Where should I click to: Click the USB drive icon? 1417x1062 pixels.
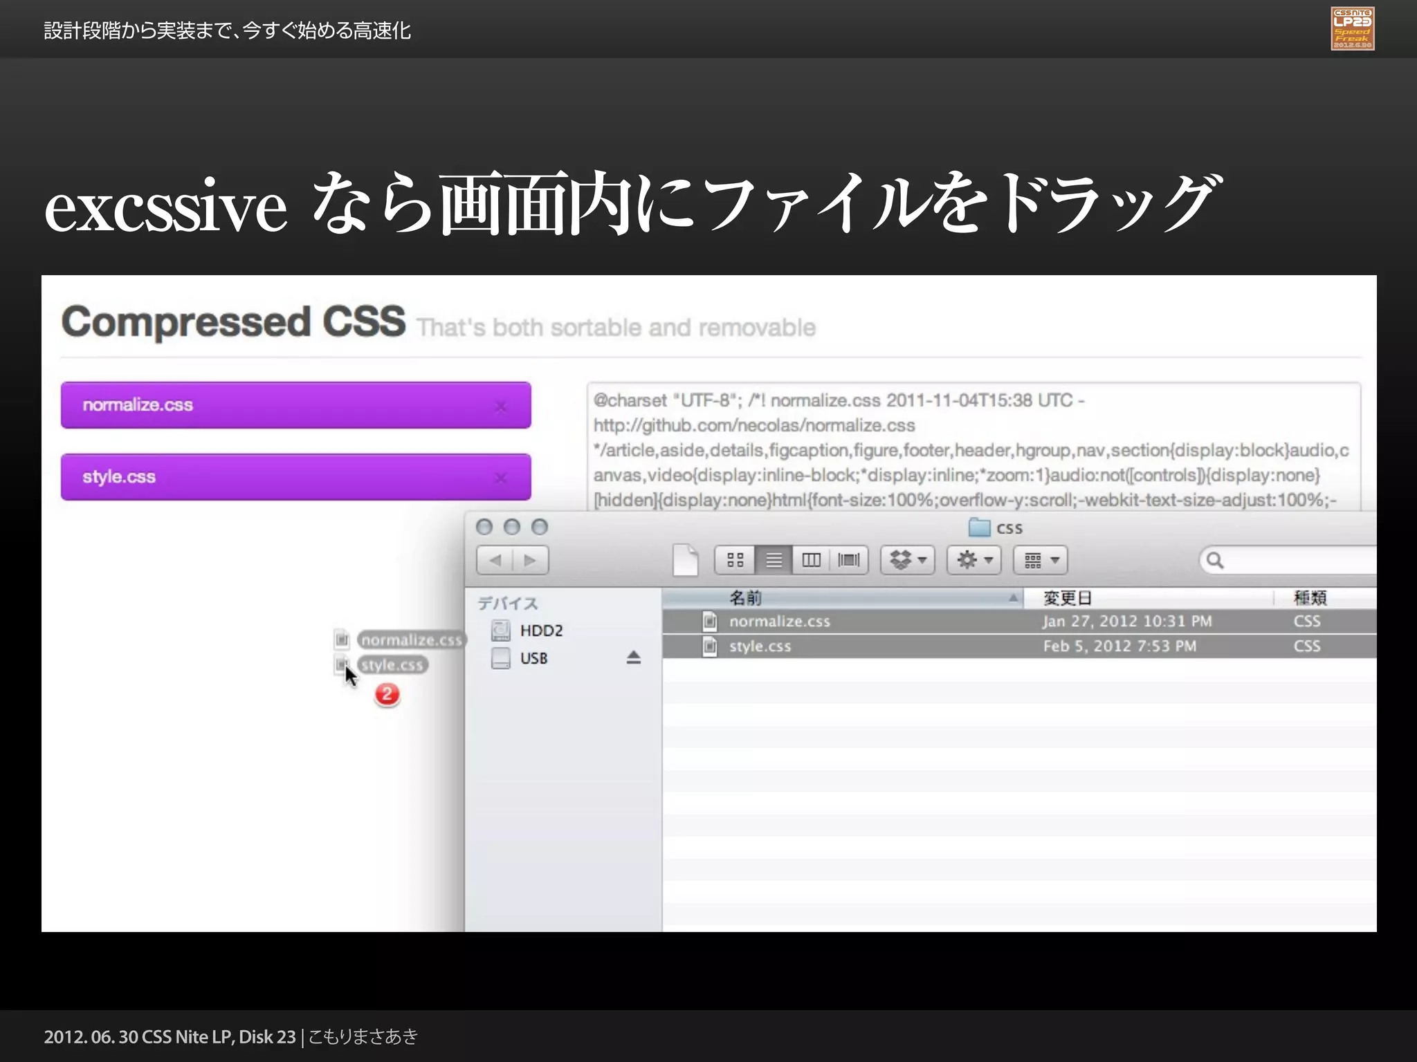pos(500,658)
